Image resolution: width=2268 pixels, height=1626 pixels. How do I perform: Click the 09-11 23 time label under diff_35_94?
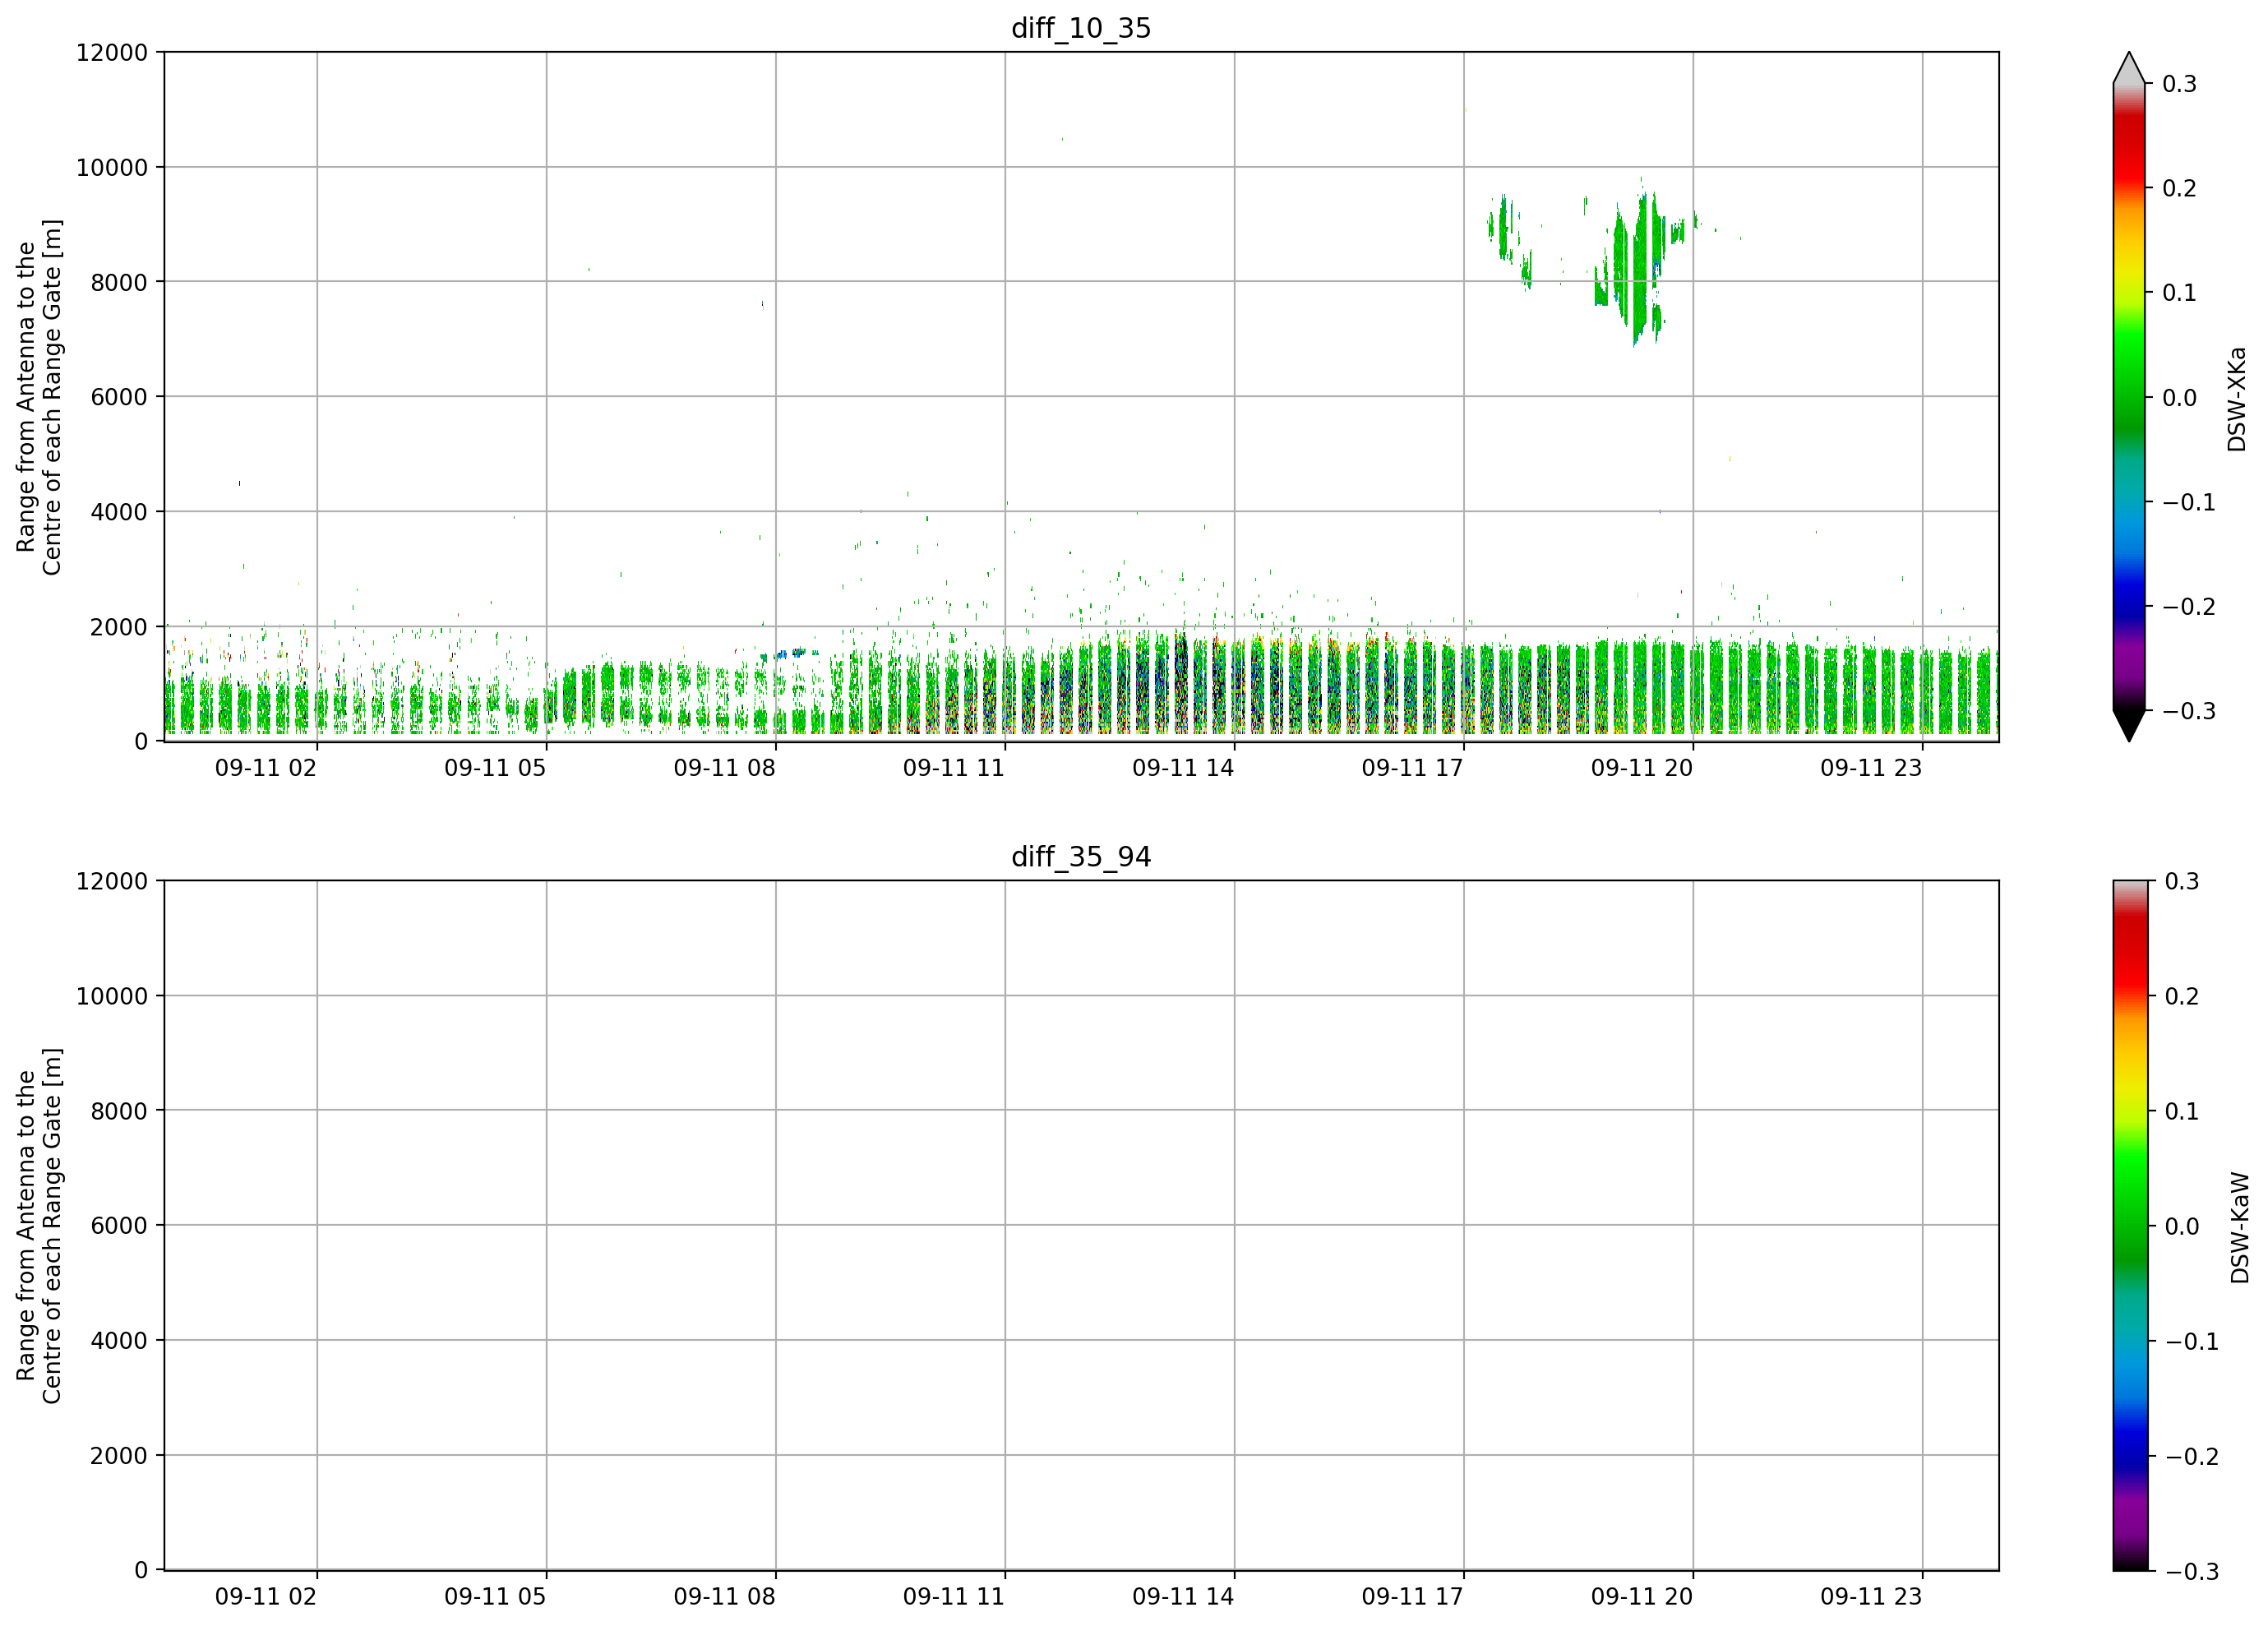[1871, 1597]
